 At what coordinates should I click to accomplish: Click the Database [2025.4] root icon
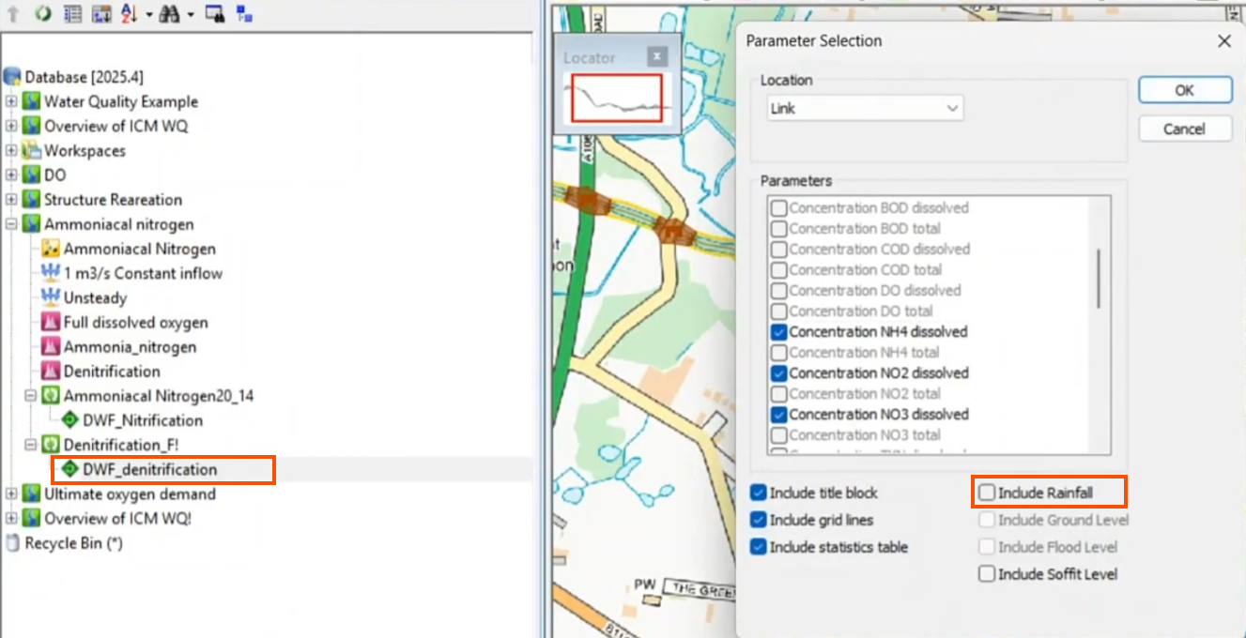[x=11, y=76]
